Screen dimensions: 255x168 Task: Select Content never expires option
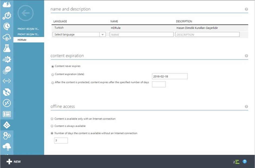(x=52, y=66)
